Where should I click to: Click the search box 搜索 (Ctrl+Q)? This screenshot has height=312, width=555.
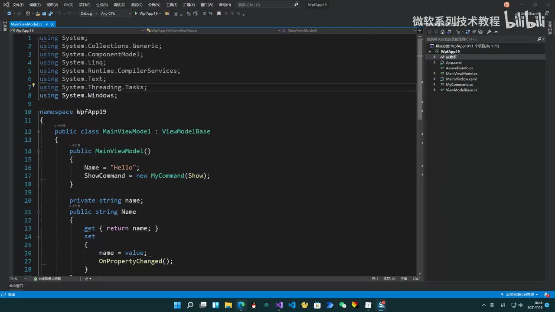(x=268, y=5)
